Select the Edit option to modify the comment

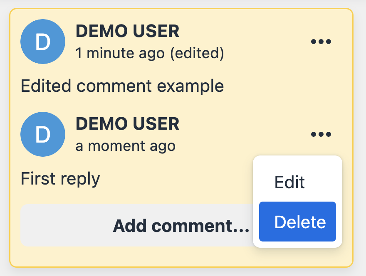(289, 182)
